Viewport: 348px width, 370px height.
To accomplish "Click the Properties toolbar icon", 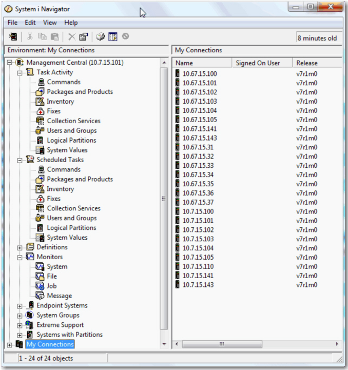I will 83,37.
